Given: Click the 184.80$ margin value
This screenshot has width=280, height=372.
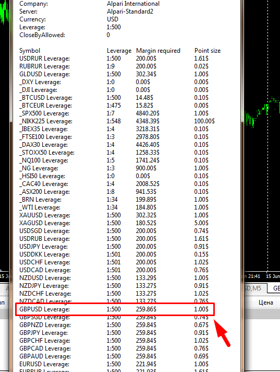Looking at the screenshot, I should (146, 207).
